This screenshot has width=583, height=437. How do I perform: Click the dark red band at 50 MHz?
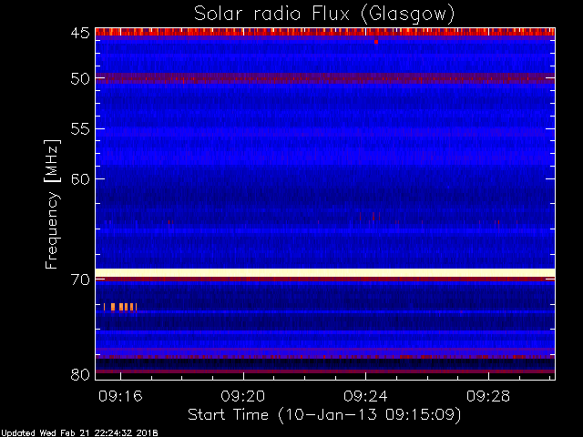[325, 78]
